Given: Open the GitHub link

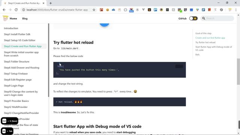Looking at the screenshot, I should tap(182, 18).
